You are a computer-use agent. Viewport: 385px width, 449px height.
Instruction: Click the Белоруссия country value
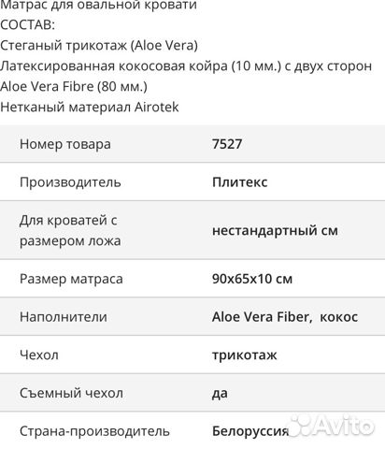tap(250, 431)
